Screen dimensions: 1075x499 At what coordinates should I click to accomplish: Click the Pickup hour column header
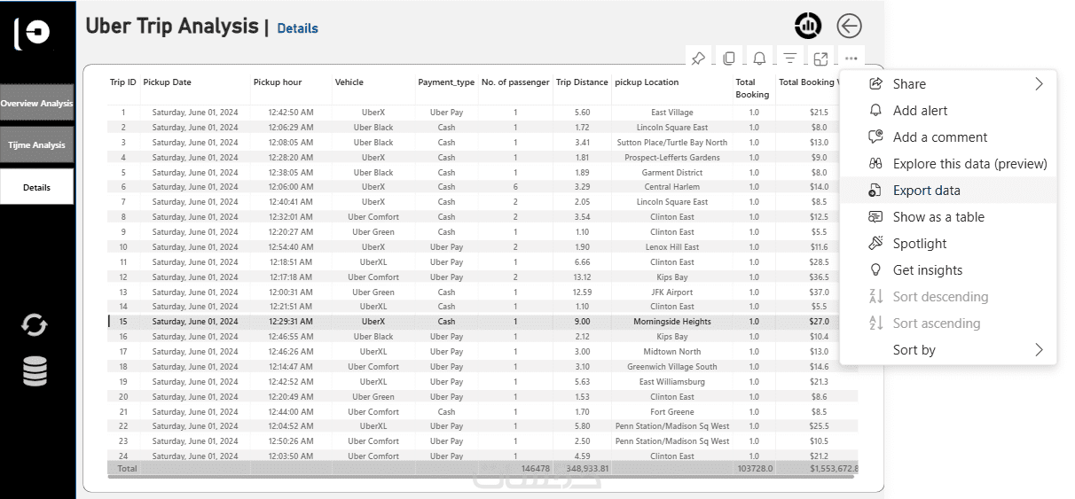[278, 82]
